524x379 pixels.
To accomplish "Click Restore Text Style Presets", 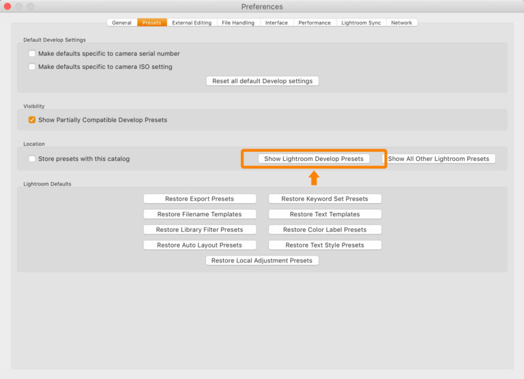I will pos(325,245).
